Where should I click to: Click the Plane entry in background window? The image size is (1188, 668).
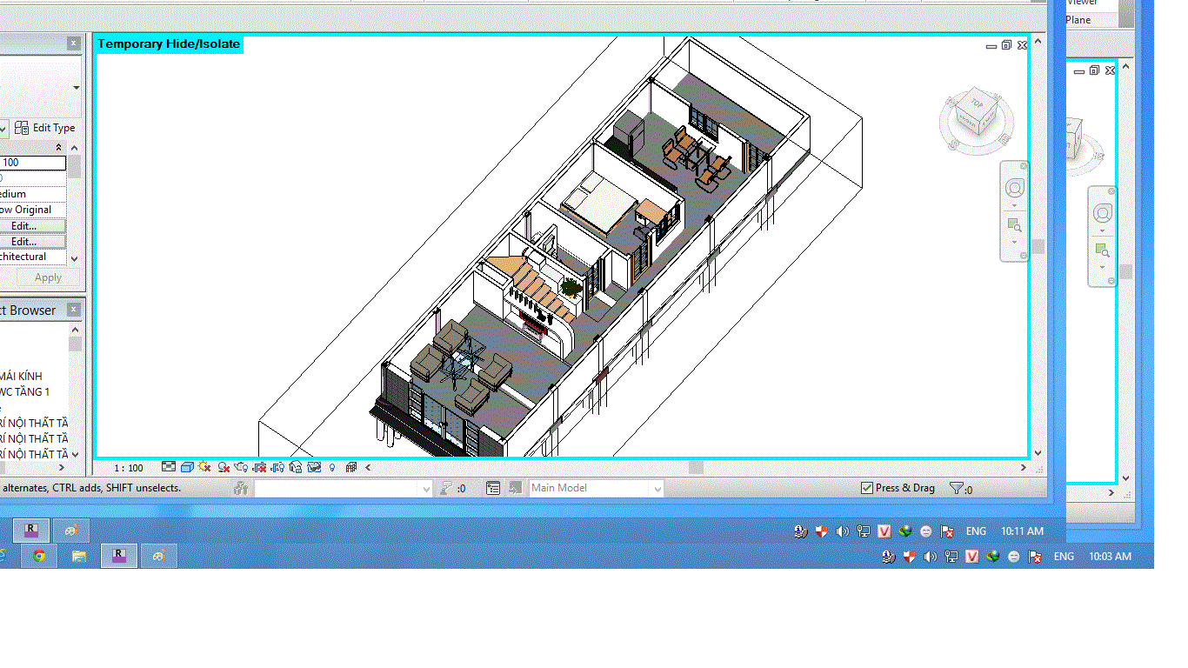1078,20
